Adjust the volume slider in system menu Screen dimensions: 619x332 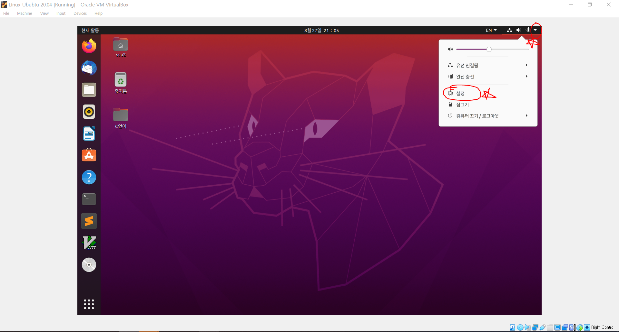(x=493, y=49)
